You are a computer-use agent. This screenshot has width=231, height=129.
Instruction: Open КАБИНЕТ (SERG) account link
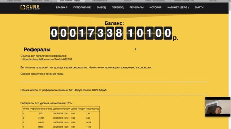coord(178,8)
